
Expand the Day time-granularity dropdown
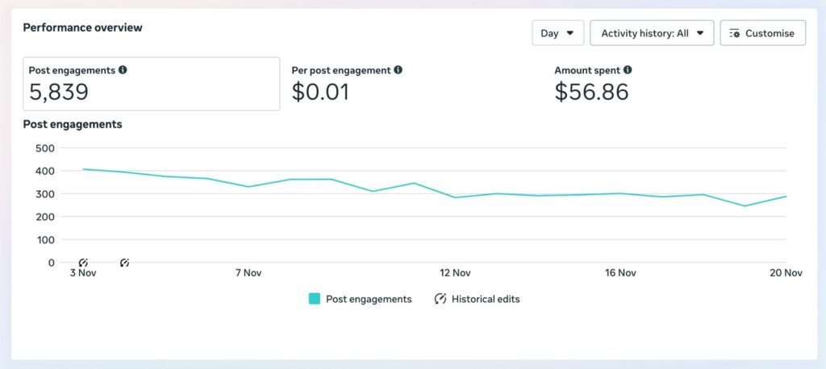(x=557, y=33)
